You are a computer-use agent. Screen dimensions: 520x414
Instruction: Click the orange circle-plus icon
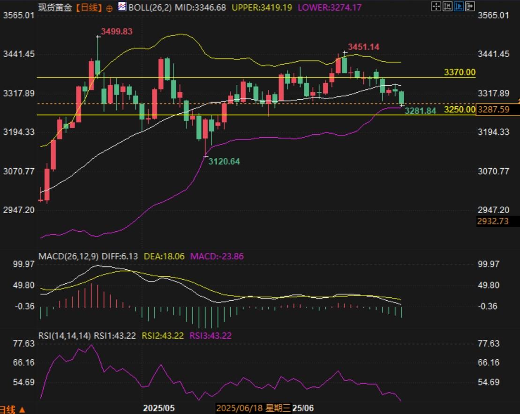[109, 8]
